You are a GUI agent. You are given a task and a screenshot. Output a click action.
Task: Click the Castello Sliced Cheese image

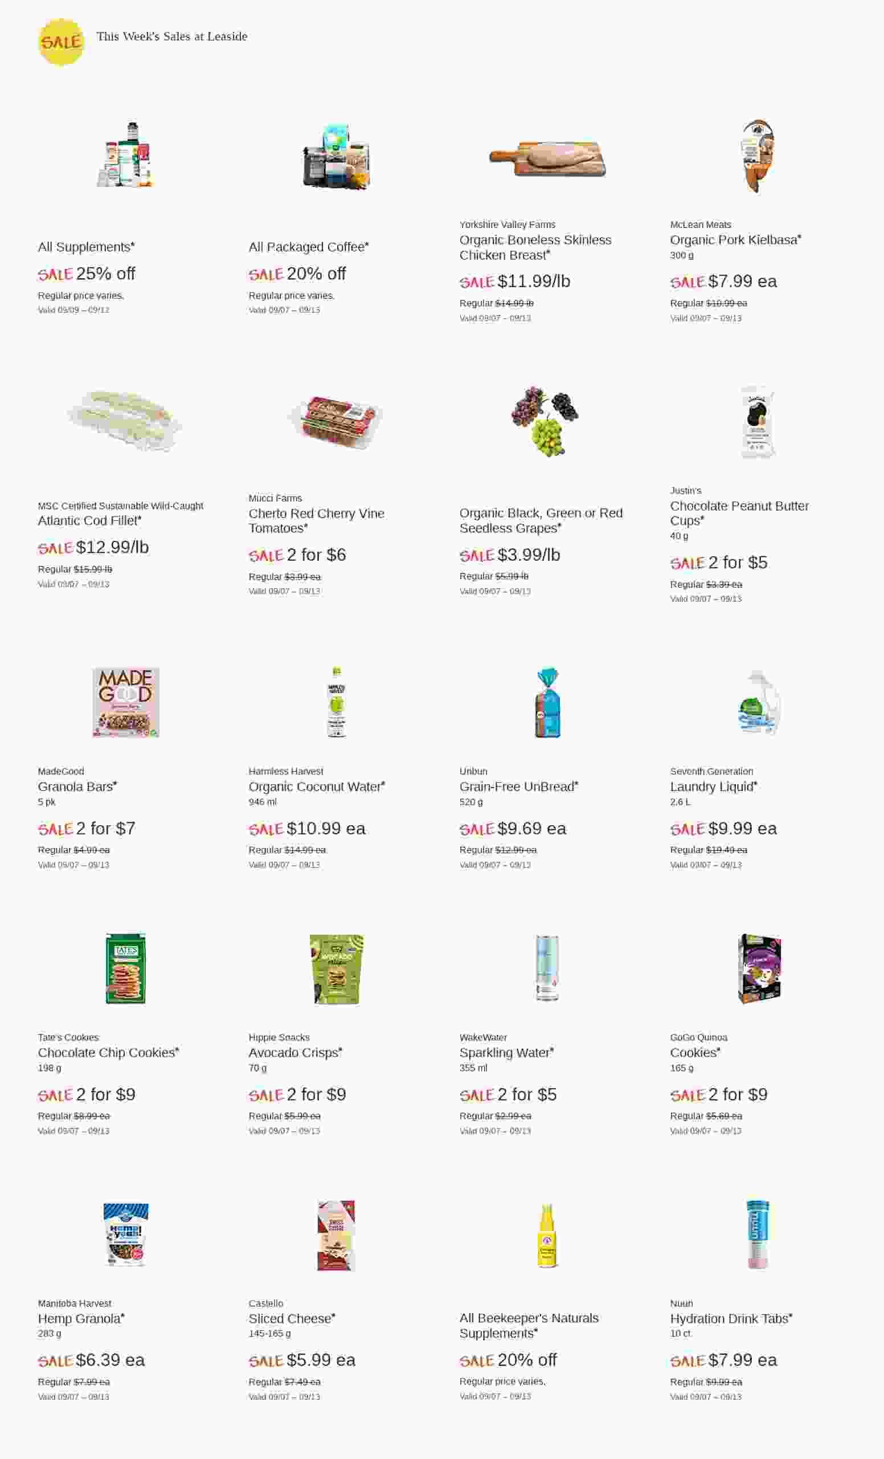(x=336, y=1234)
